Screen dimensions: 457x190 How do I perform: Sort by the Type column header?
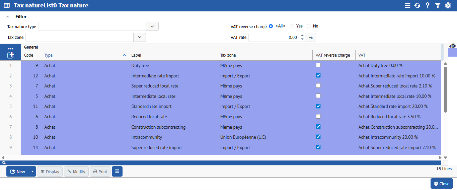pyautogui.click(x=84, y=55)
